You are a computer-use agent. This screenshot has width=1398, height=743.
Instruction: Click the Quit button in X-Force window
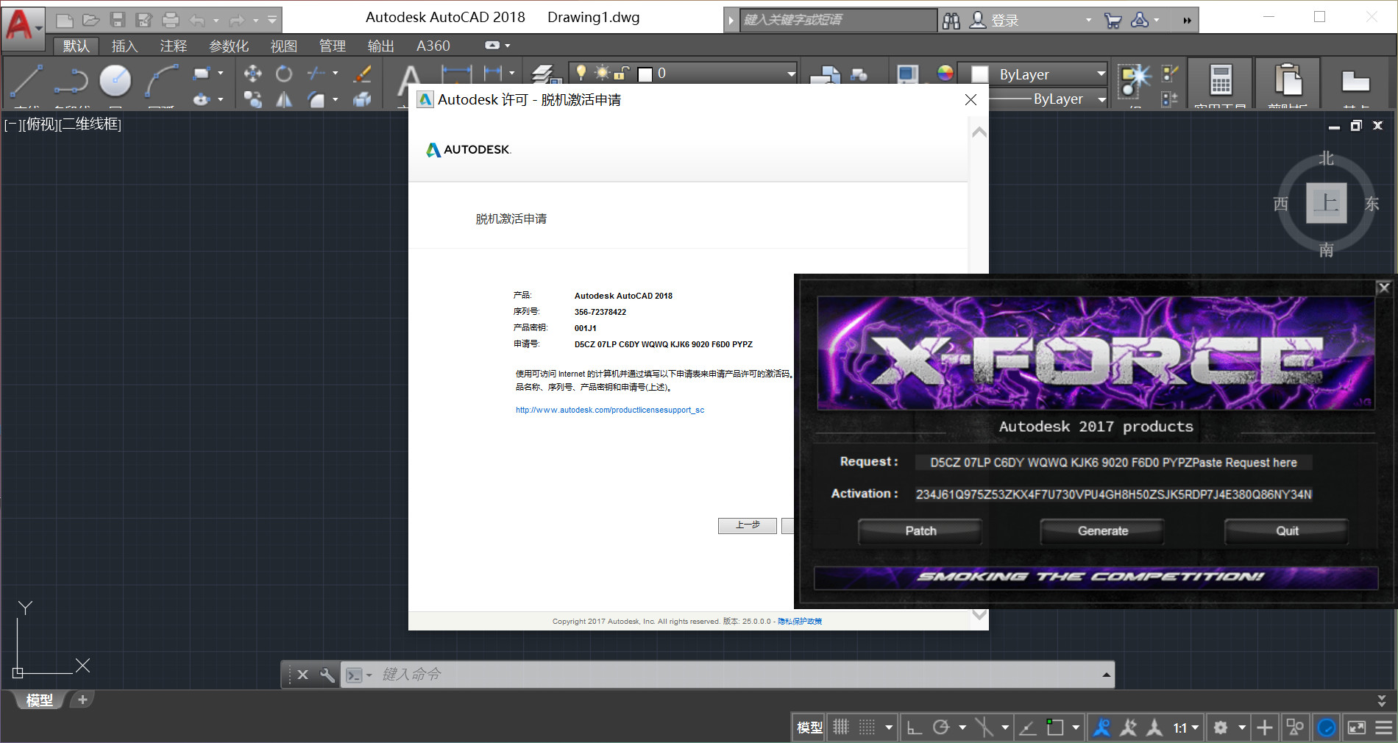coord(1286,530)
